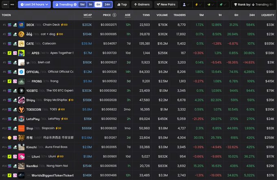Switch to the expanded list view icon

[x=12, y=4]
